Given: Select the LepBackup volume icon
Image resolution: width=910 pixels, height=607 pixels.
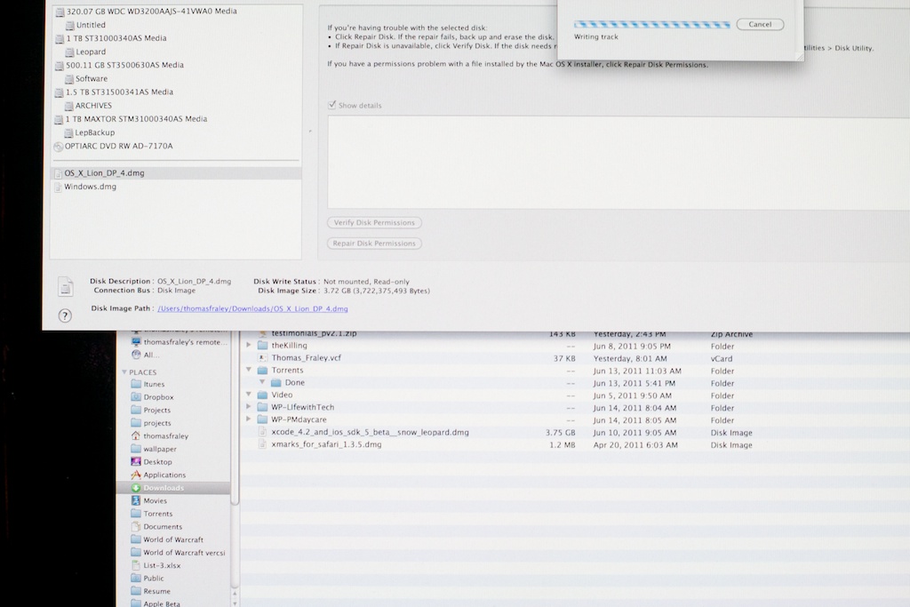Looking at the screenshot, I should [x=68, y=133].
